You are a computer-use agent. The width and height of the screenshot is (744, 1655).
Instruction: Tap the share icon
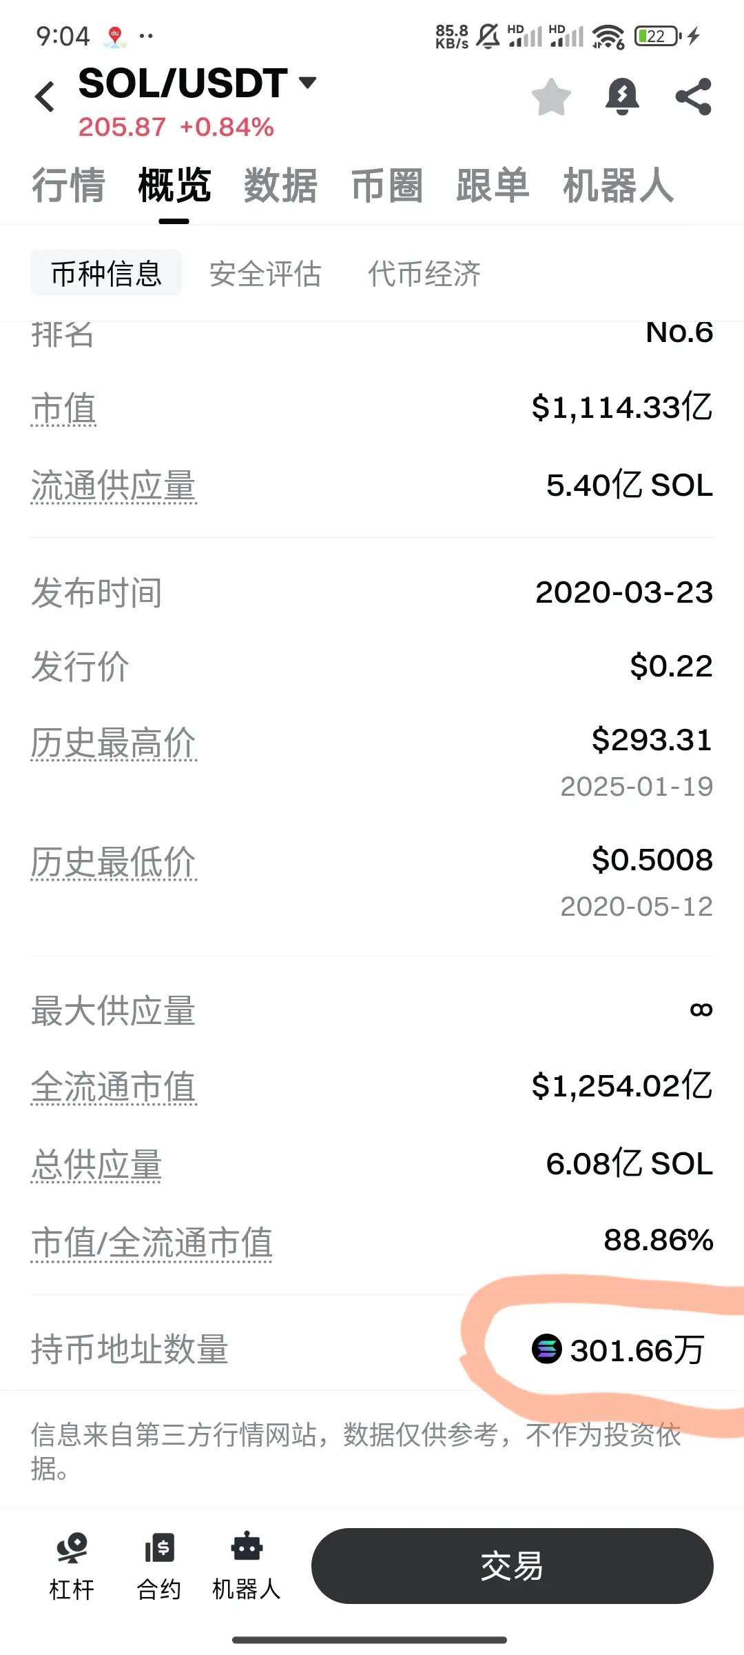pyautogui.click(x=693, y=97)
